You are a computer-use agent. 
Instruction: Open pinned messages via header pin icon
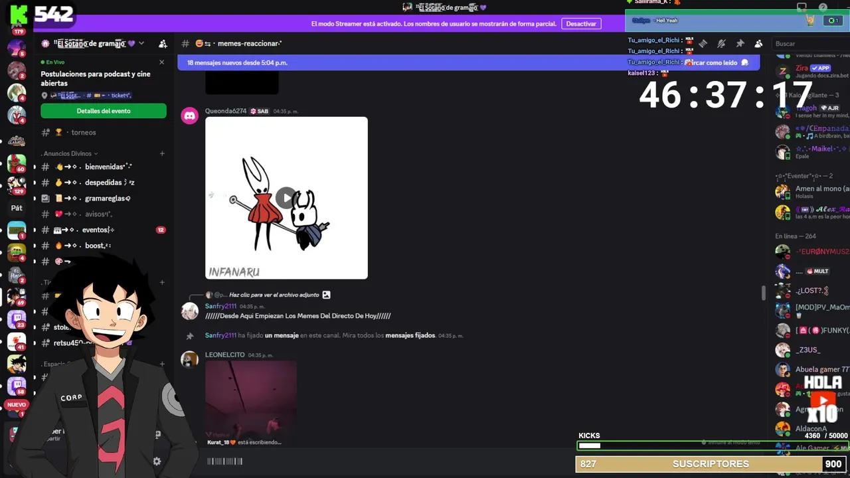pos(740,44)
